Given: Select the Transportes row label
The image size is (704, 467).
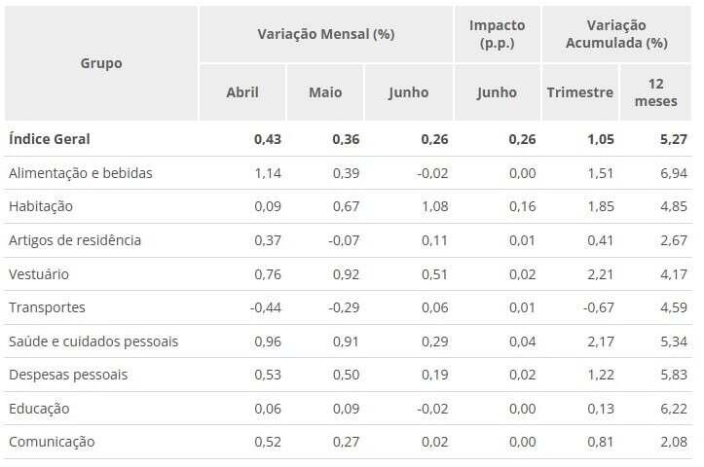Looking at the screenshot, I should [47, 307].
